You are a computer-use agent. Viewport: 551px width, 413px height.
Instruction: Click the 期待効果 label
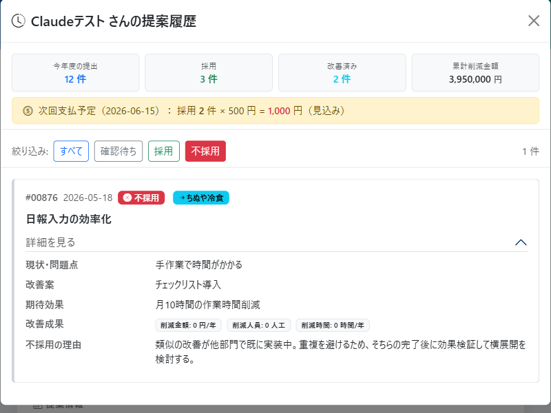(45, 304)
